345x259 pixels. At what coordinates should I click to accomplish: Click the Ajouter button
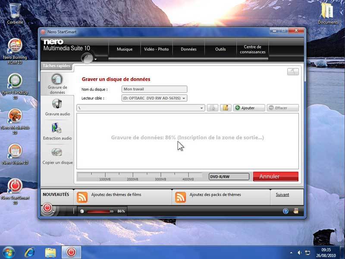click(249, 107)
